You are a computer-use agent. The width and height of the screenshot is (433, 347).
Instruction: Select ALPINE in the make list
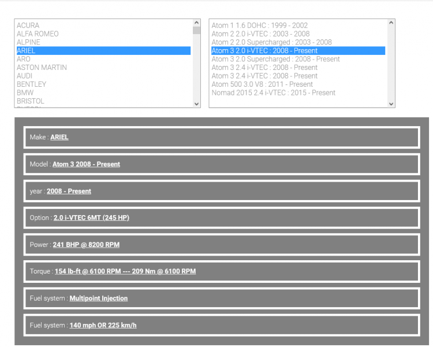point(103,42)
